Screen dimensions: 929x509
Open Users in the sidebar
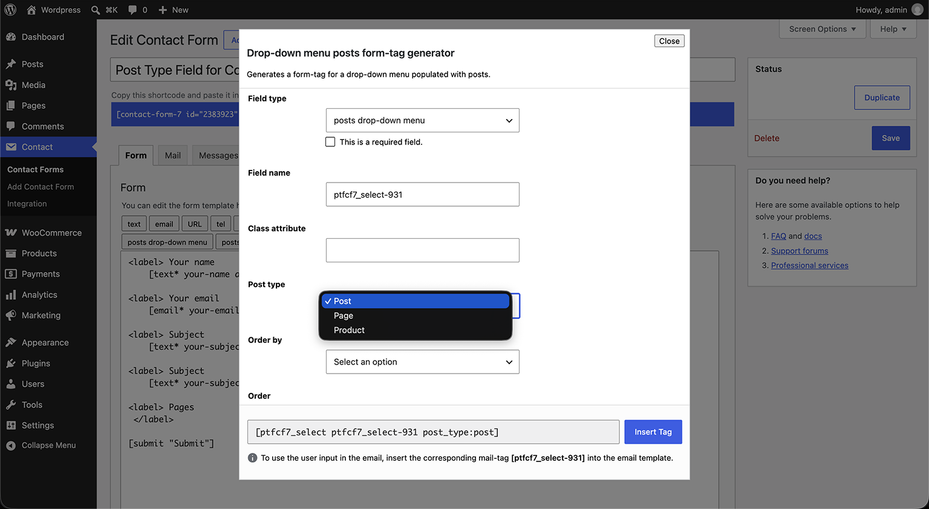point(48,384)
